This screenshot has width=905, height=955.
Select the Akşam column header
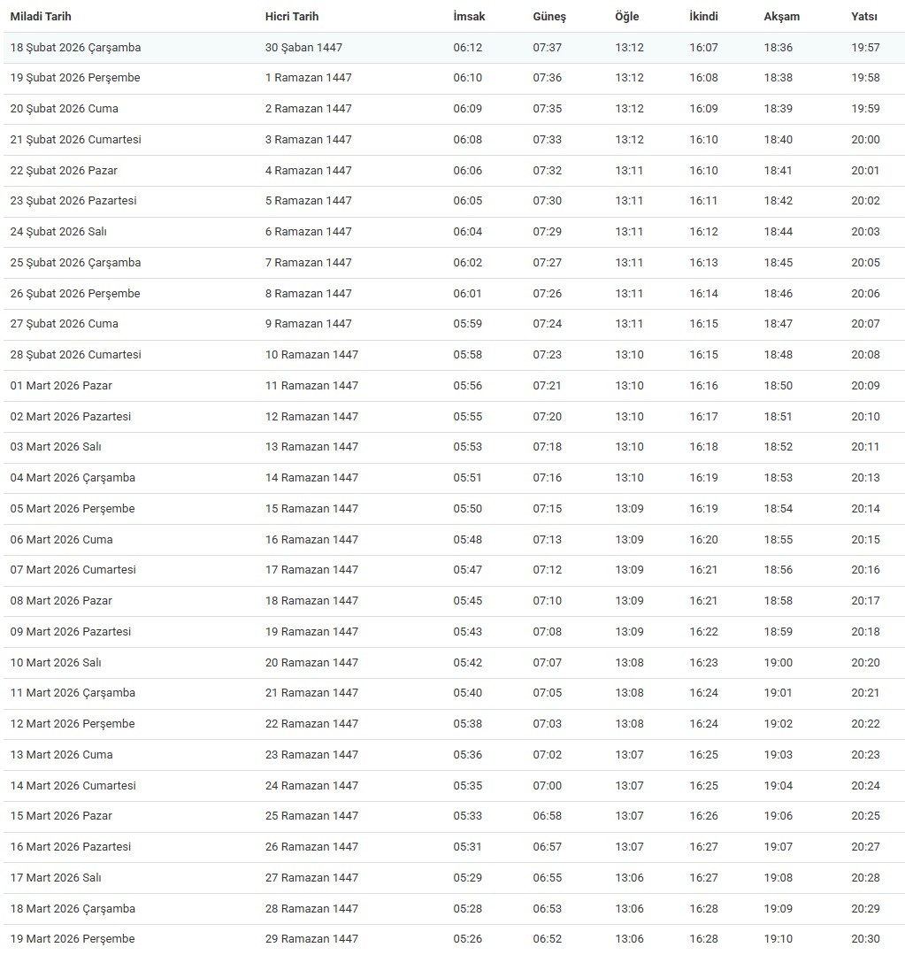(x=782, y=17)
